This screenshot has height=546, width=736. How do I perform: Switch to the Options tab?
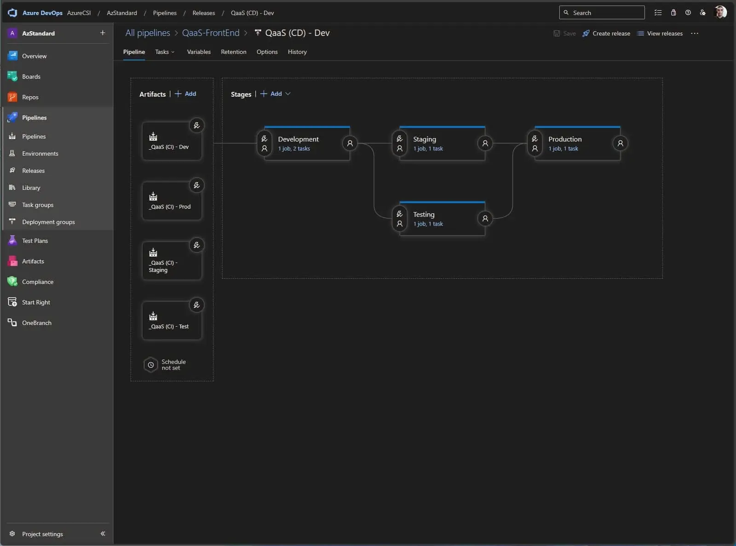[267, 52]
